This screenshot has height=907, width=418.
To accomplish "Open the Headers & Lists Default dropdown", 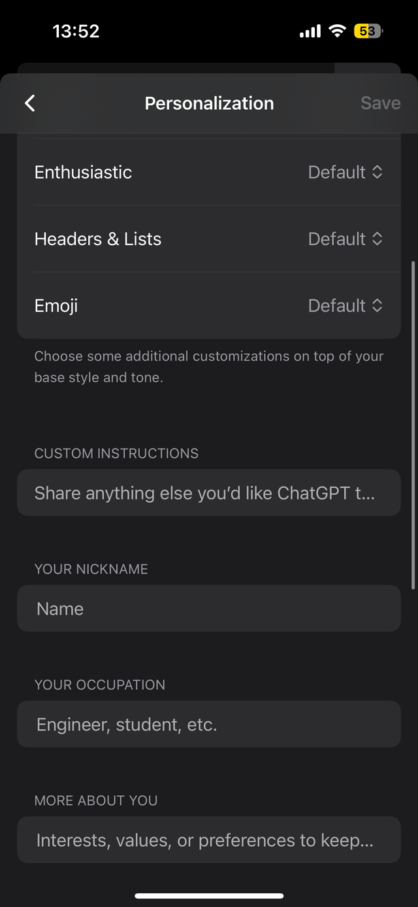I will 337,239.
